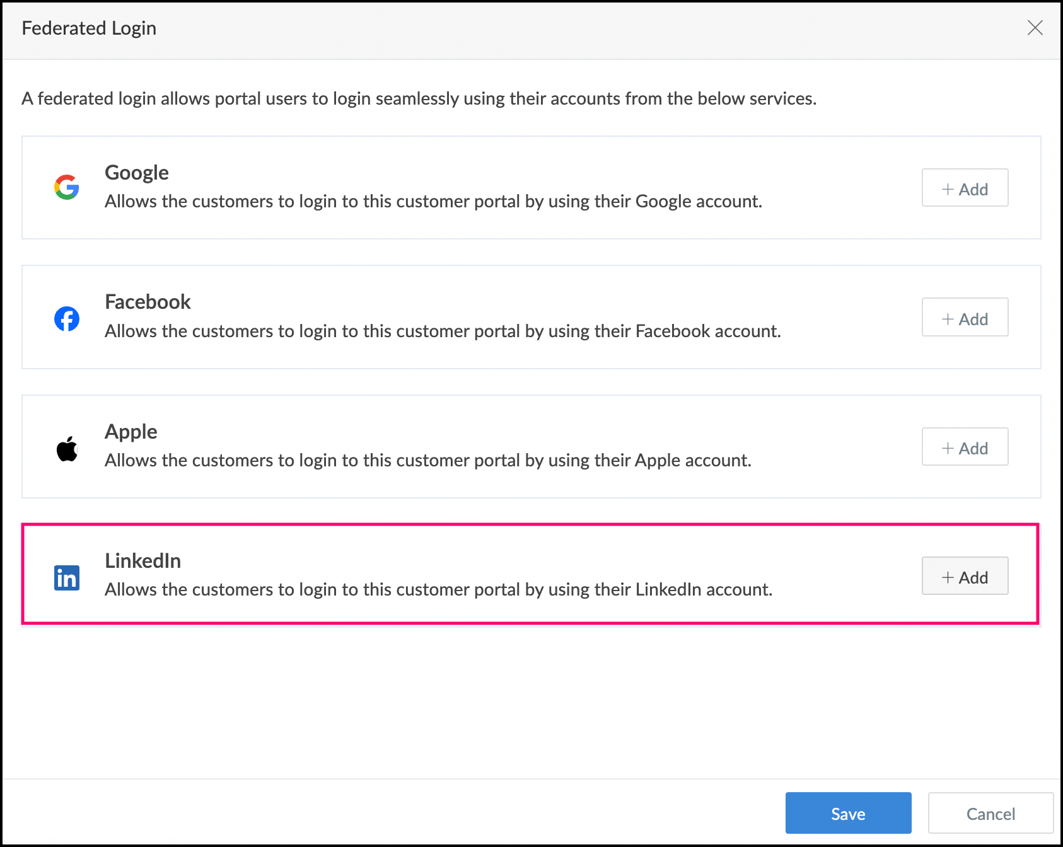Save the federated login settings
This screenshot has height=847, width=1063.
(848, 813)
